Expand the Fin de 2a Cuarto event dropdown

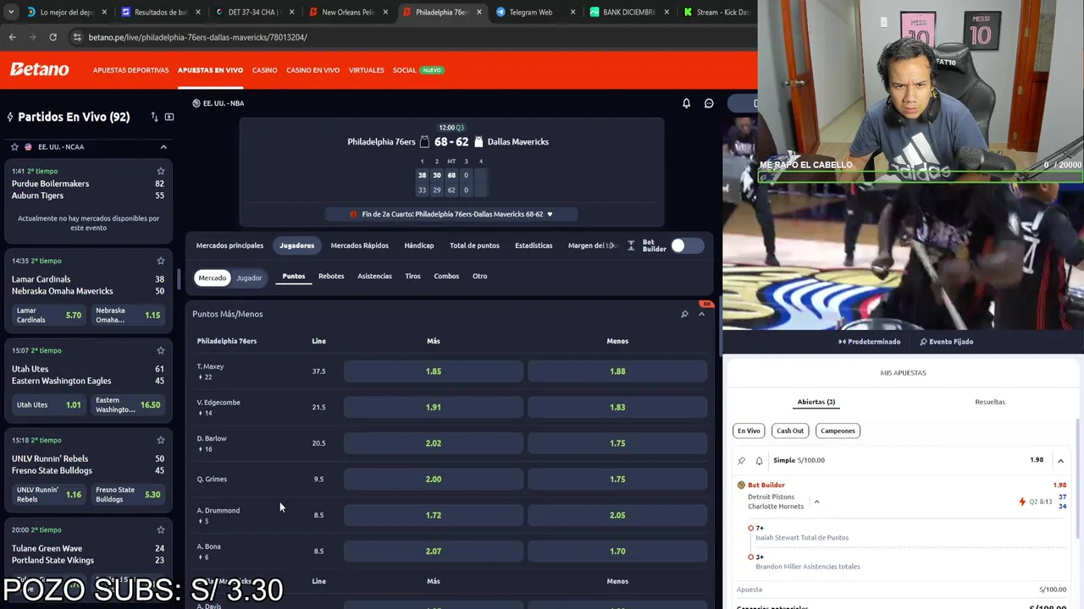tap(550, 214)
